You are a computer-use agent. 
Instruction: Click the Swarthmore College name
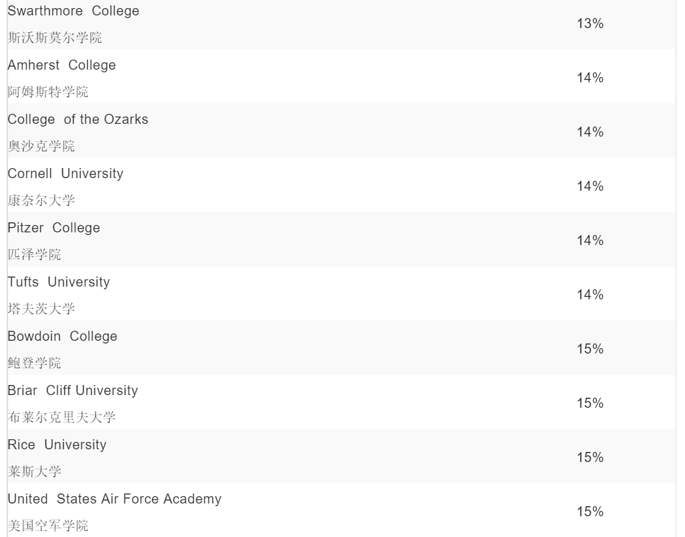[74, 11]
